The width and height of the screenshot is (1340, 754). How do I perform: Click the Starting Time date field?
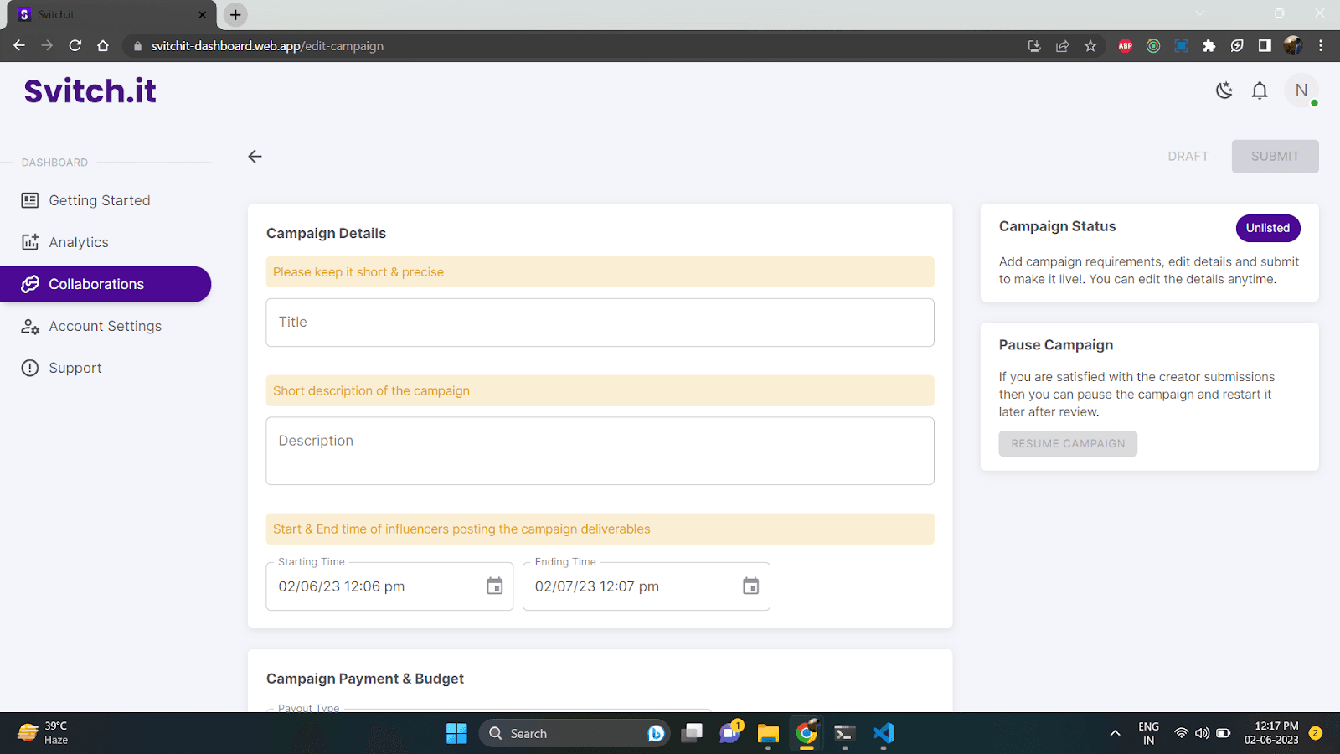[389, 586]
